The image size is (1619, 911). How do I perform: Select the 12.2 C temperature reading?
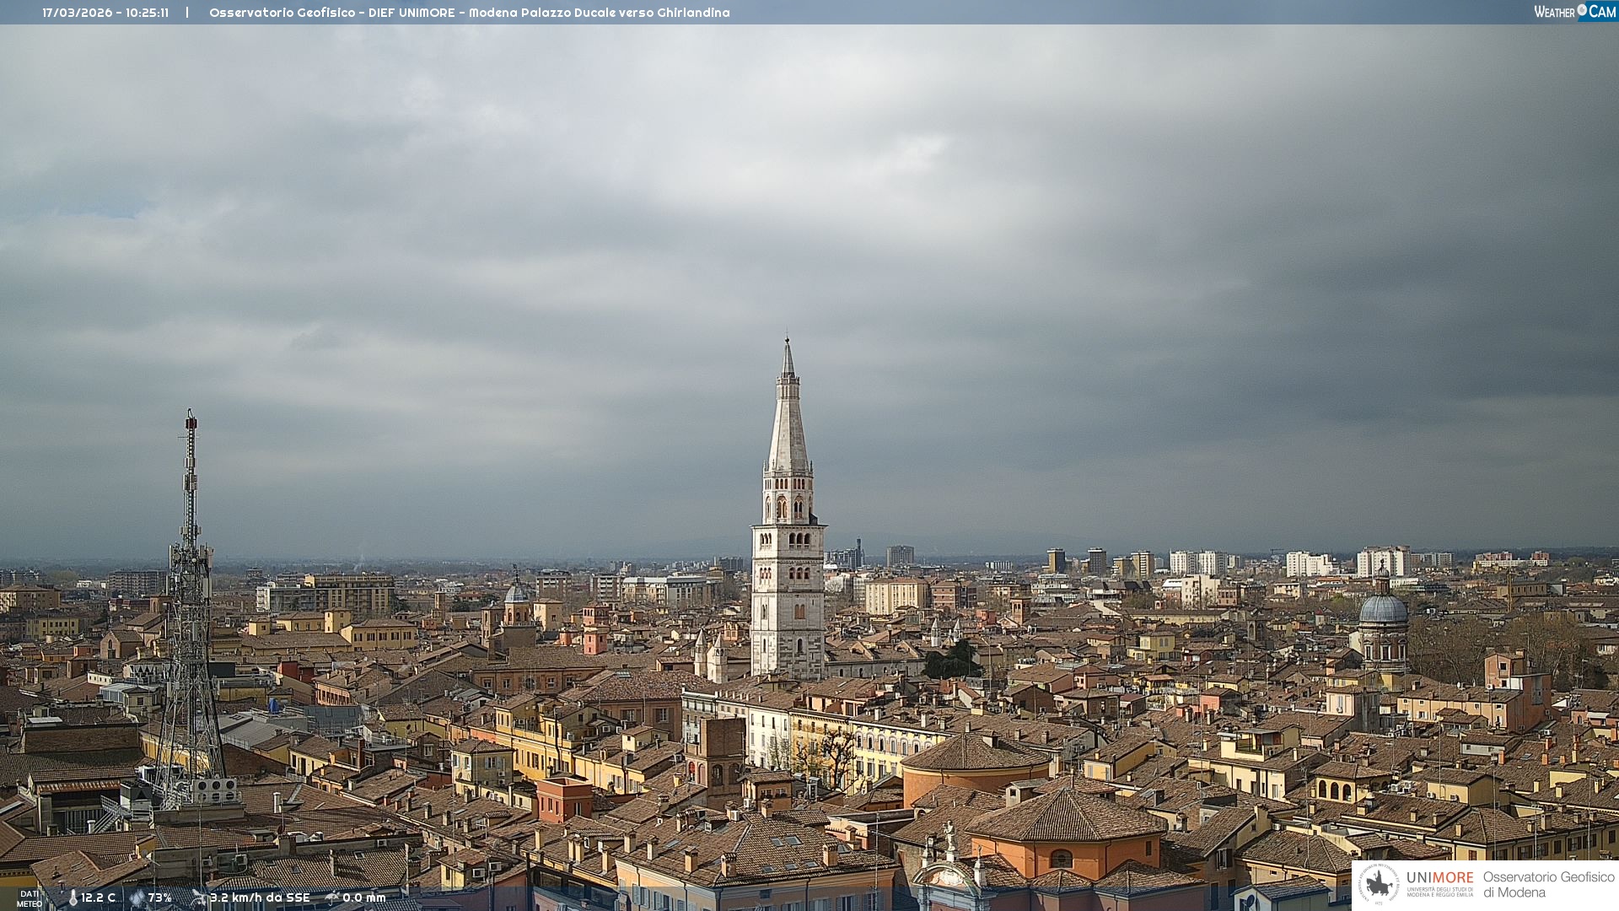pos(99,898)
